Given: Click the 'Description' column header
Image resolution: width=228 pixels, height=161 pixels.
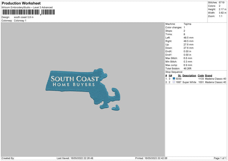Looking at the screenshot, I should pyautogui.click(x=189, y=76).
